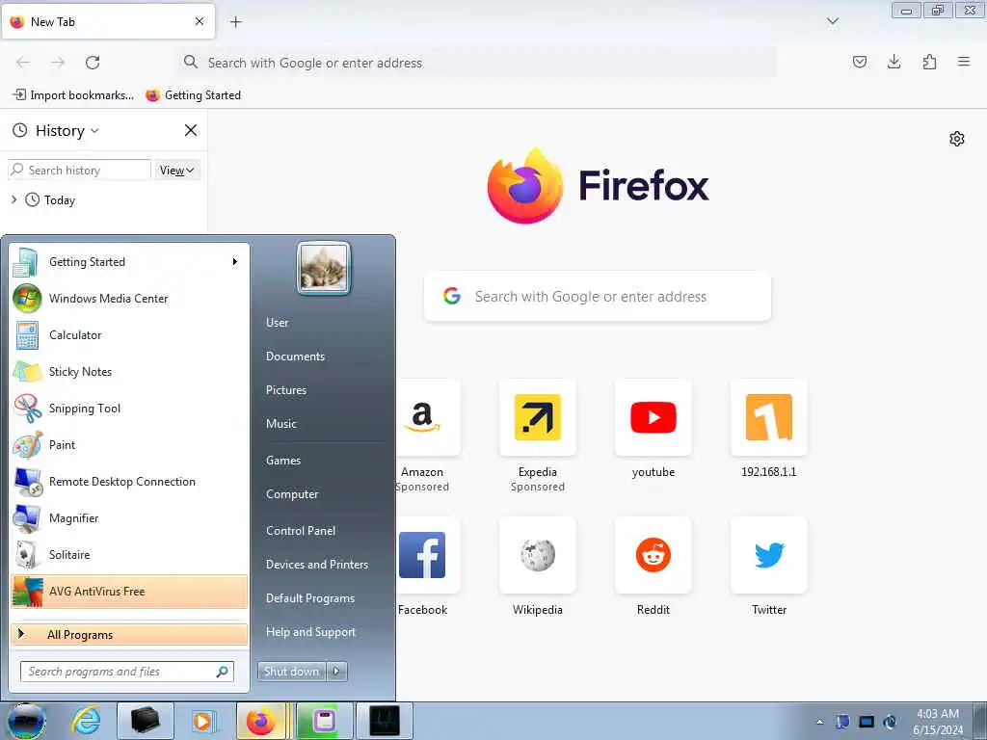Expand the History sidebar switcher dropdown

pyautogui.click(x=94, y=131)
